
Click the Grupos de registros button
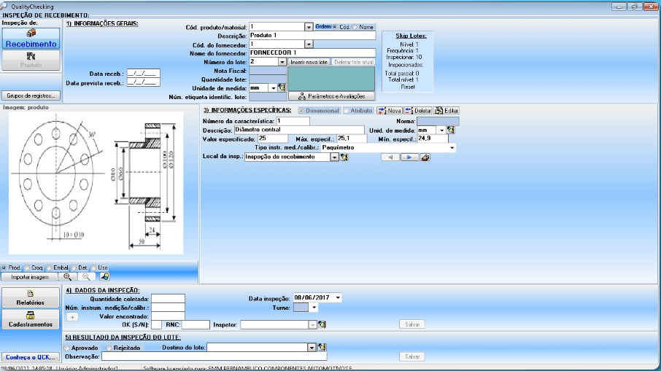click(x=30, y=95)
